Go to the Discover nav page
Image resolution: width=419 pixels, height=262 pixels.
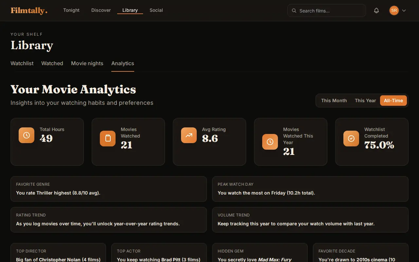pyautogui.click(x=101, y=10)
